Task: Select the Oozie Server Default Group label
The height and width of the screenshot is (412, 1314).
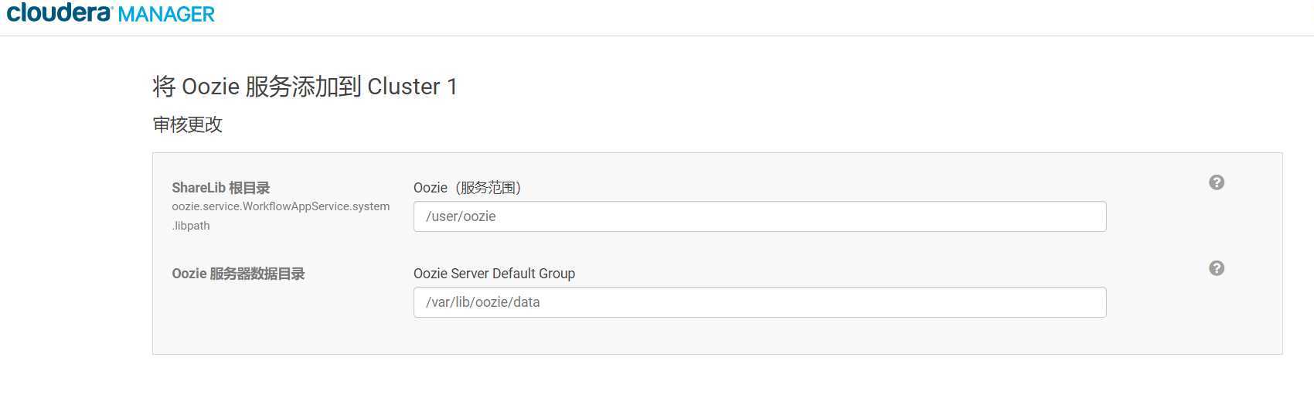Action: coord(494,274)
